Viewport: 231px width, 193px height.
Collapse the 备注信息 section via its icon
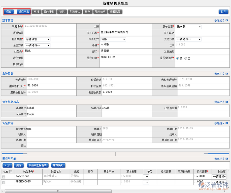(x=227, y=123)
